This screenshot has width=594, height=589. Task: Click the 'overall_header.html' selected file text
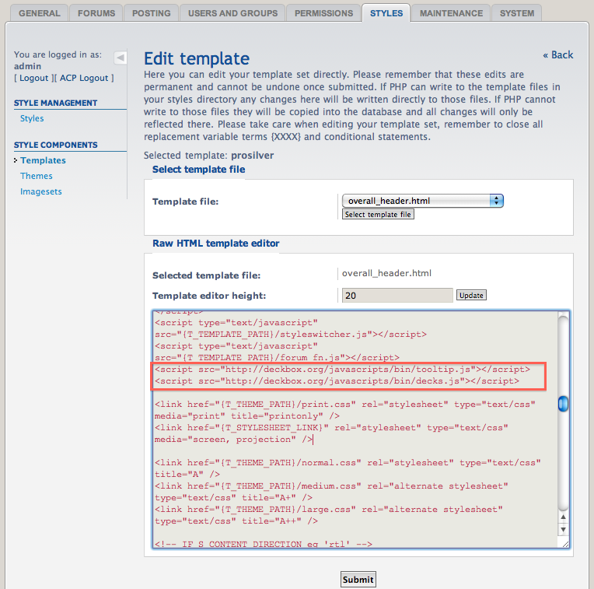pos(386,273)
